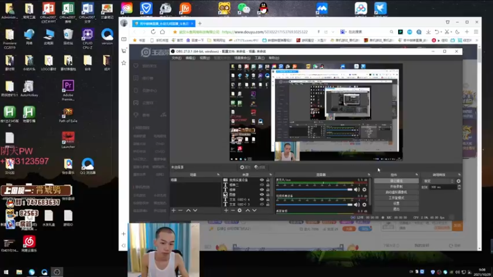This screenshot has height=277, width=493.
Task: Open source properties gear in sources toolbar
Action: (x=240, y=210)
